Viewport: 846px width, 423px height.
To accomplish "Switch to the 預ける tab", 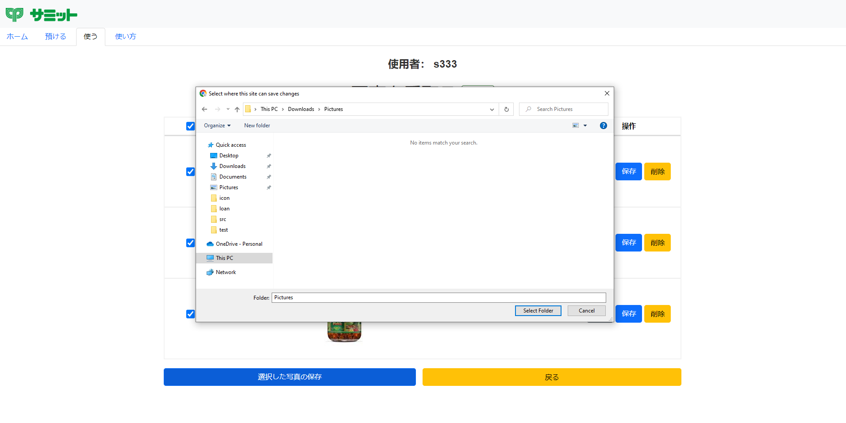I will click(55, 37).
